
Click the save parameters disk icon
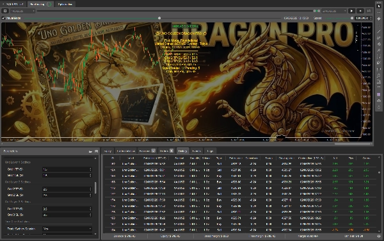[96, 151]
